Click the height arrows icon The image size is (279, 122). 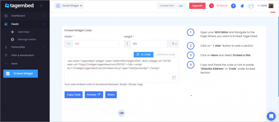click(127, 44)
